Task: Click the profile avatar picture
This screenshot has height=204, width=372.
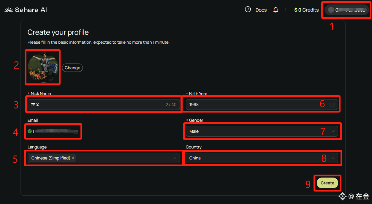Action: click(43, 67)
